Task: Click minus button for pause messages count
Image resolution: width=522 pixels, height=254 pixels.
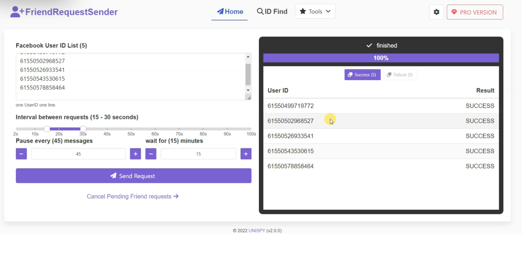Action: point(21,154)
